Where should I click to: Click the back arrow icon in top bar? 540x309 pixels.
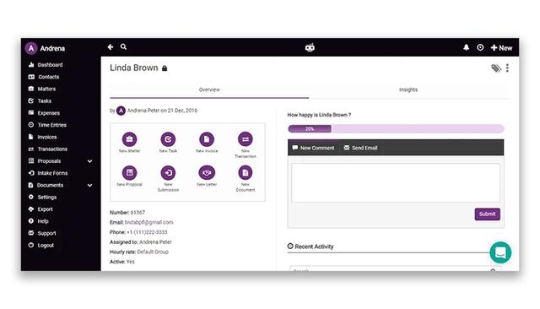(111, 46)
